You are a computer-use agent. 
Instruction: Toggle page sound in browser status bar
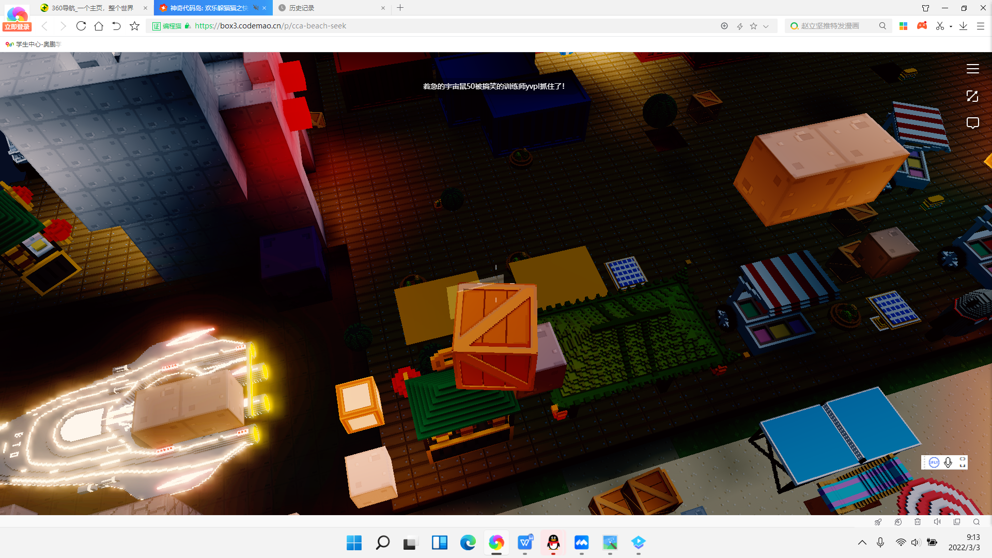pos(937,522)
